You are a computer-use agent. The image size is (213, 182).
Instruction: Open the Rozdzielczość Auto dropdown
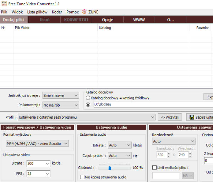coord(174,141)
